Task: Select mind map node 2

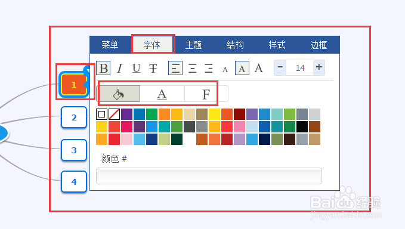Action: [74, 117]
